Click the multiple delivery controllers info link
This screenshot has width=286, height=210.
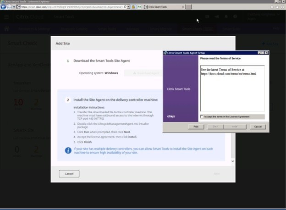click(x=143, y=151)
